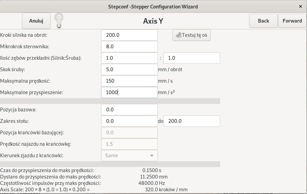
Task: Click the Maksymalna prędkość field
Action: coord(129,81)
